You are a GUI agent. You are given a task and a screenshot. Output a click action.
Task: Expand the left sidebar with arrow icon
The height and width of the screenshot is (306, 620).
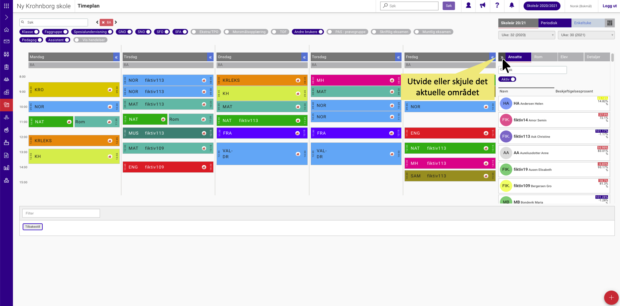point(6,17)
